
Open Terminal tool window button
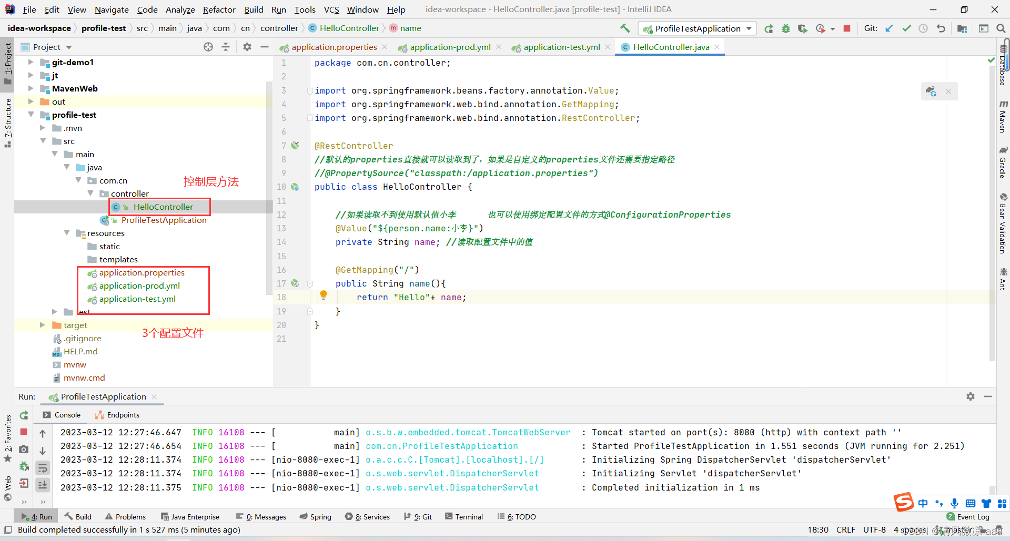click(x=464, y=517)
